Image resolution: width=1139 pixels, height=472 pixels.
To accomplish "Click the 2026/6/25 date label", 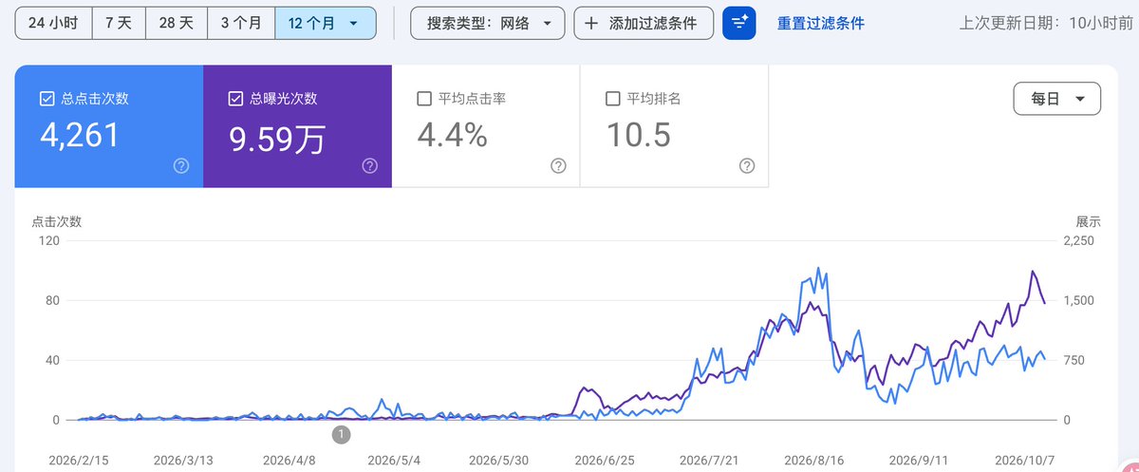I will click(x=607, y=460).
